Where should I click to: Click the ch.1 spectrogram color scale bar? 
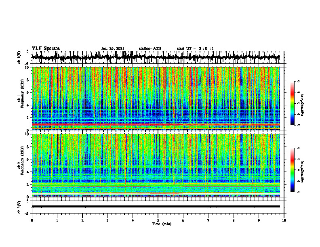click(292, 103)
